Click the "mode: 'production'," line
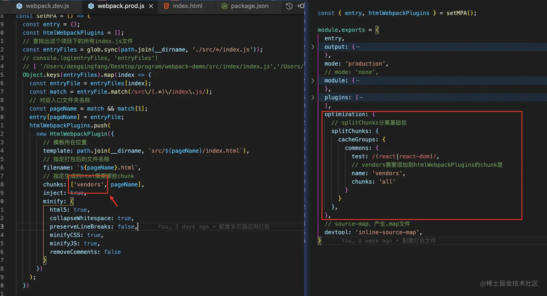 356,64
